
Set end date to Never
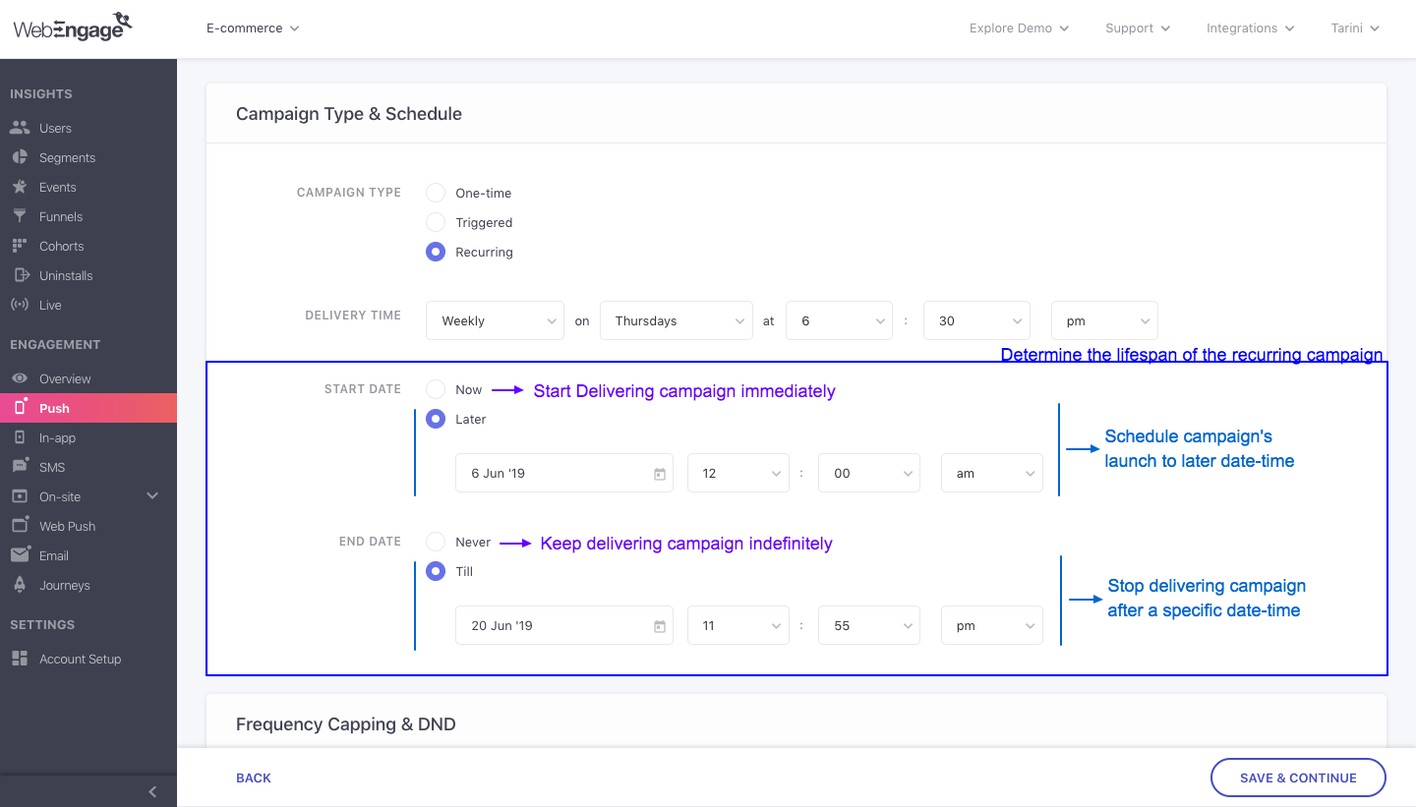tap(436, 542)
